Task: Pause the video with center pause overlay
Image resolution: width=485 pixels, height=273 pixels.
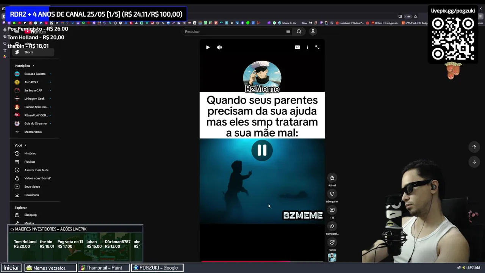Action: [262, 151]
